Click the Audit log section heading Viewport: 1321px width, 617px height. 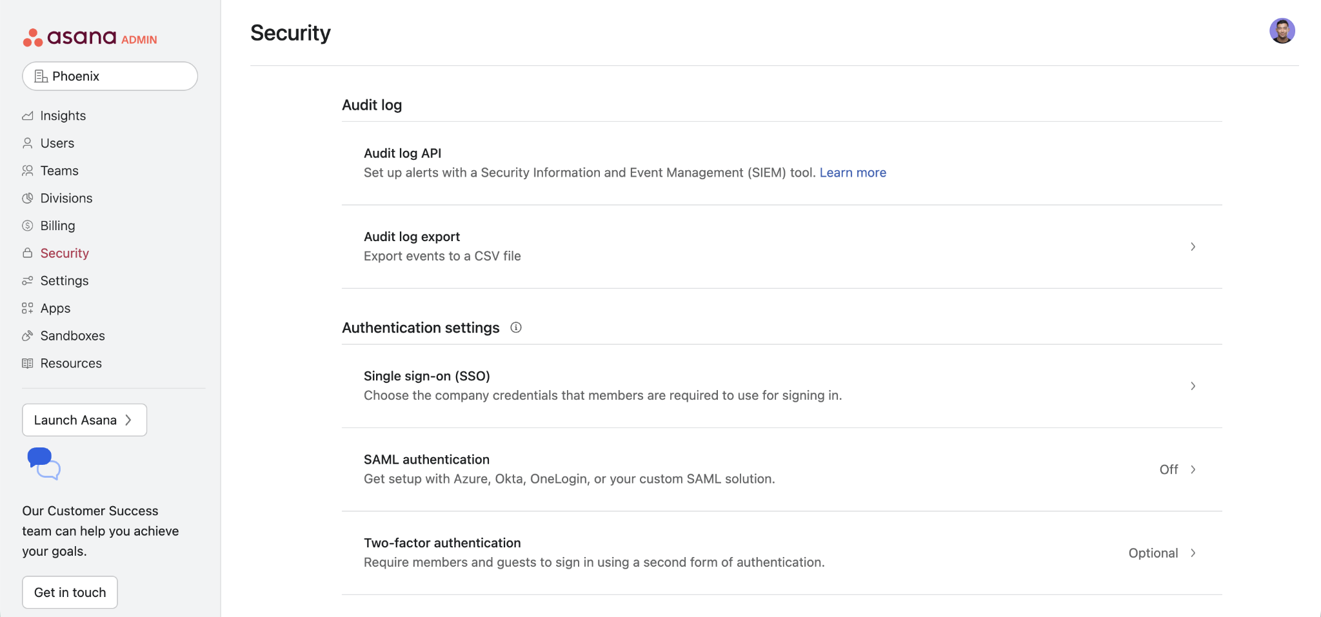tap(372, 105)
